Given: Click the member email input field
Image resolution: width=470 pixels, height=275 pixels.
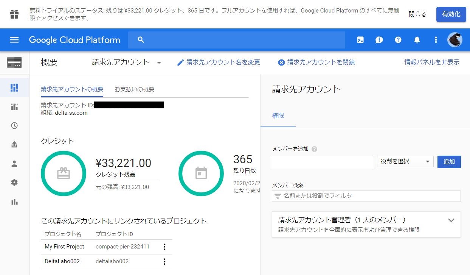Looking at the screenshot, I should [x=323, y=162].
